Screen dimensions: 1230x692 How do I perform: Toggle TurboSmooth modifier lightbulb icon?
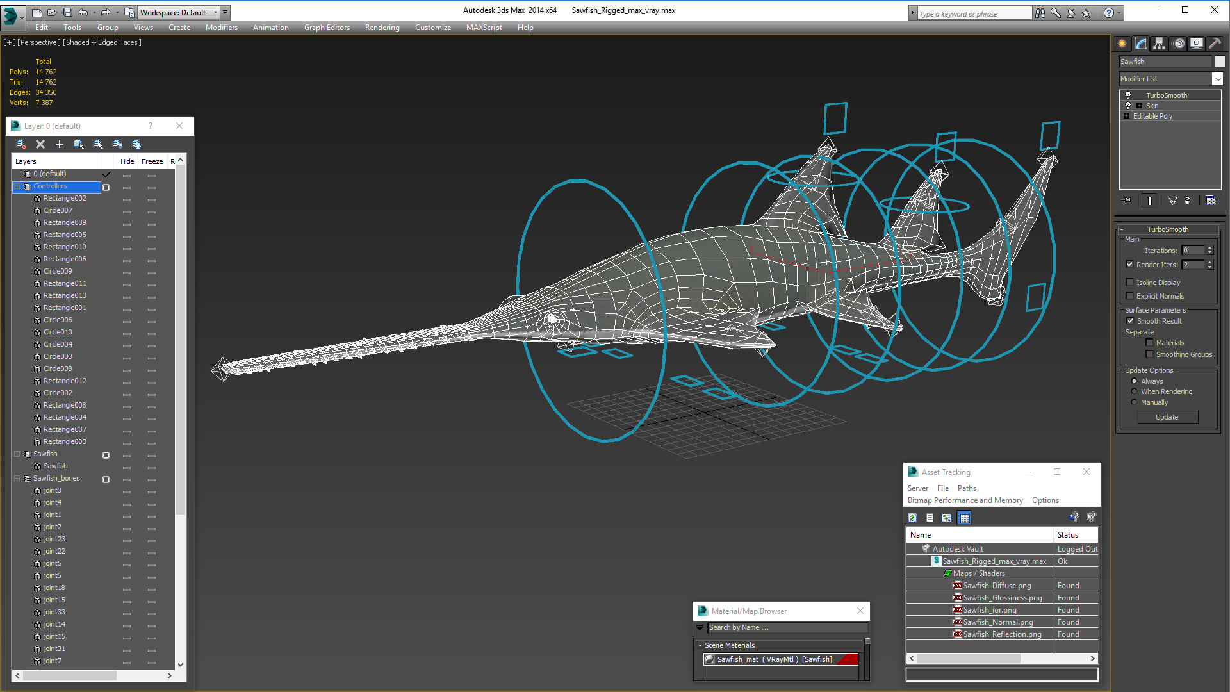[x=1128, y=95]
